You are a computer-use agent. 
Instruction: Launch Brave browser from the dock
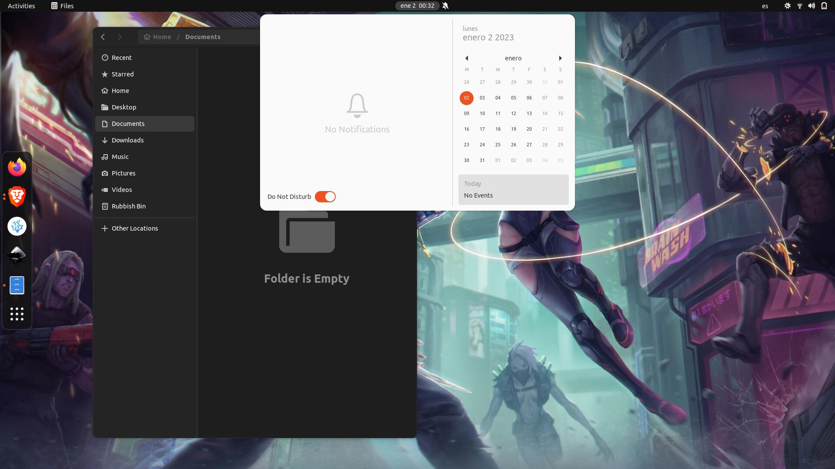coord(17,197)
